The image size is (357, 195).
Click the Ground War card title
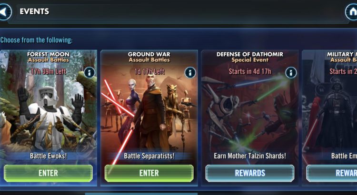click(149, 54)
